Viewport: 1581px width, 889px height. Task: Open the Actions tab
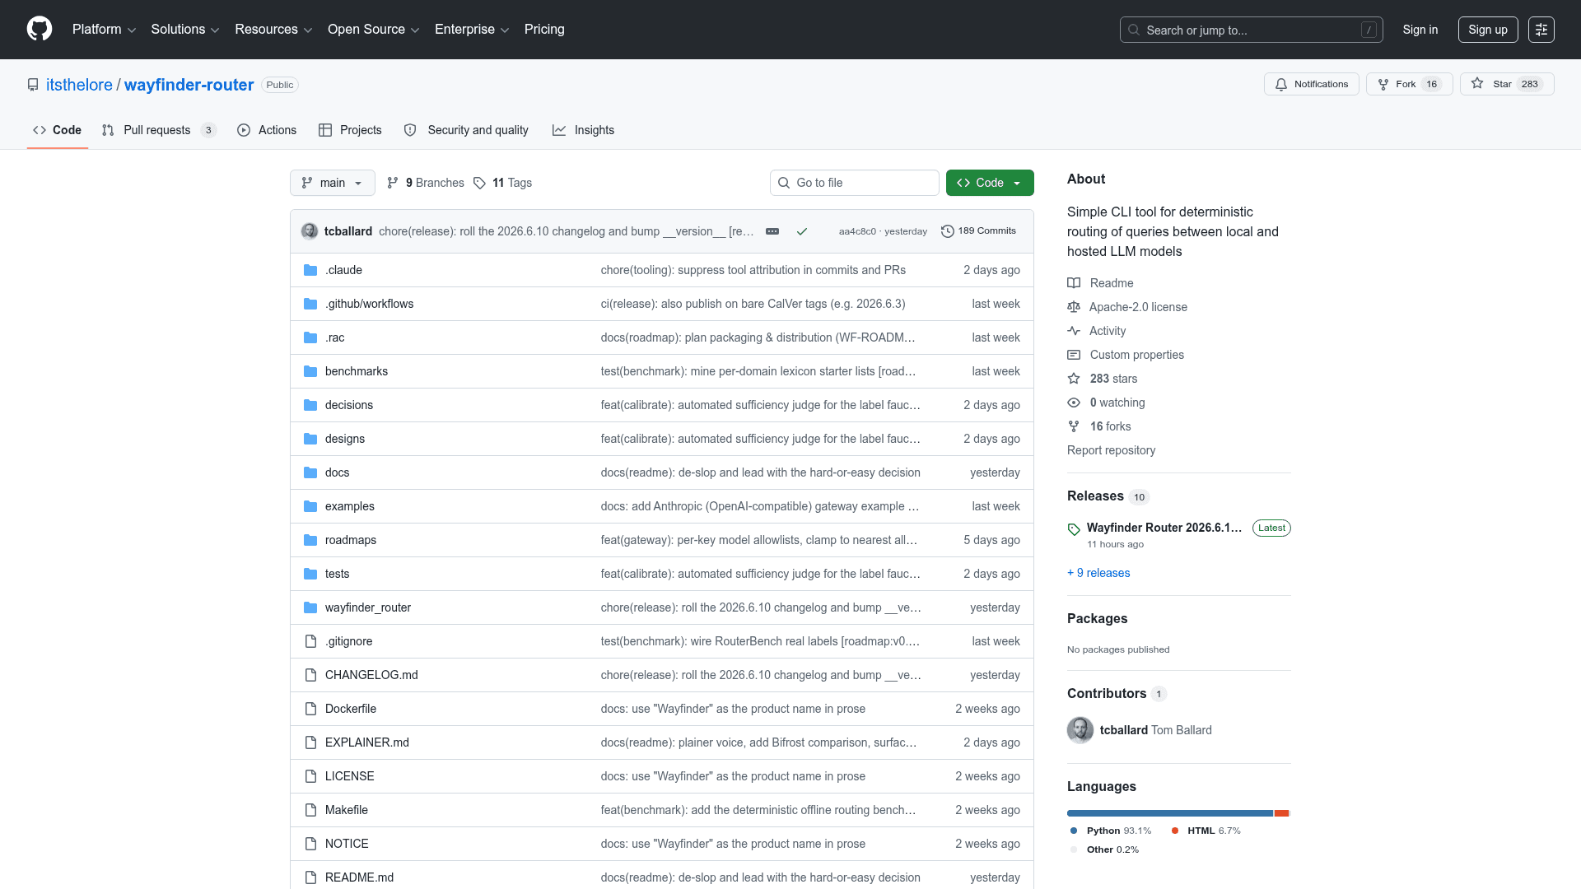pos(267,130)
